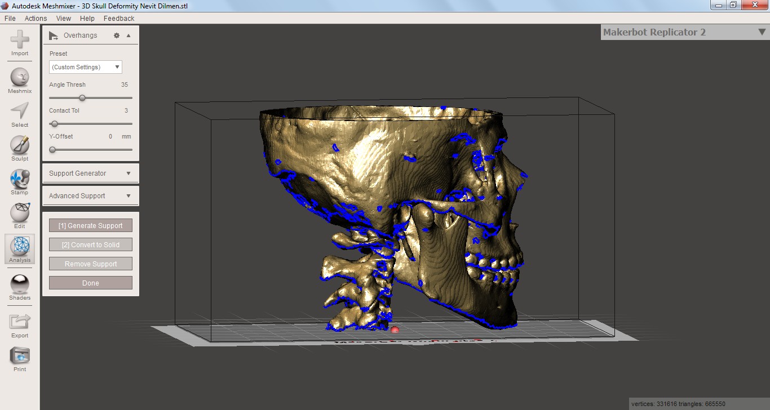
Task: Collapse the Overhangs panel
Action: tap(129, 35)
